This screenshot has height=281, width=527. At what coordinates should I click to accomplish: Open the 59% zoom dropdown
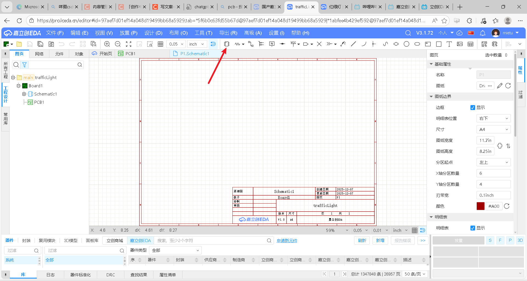(337, 230)
